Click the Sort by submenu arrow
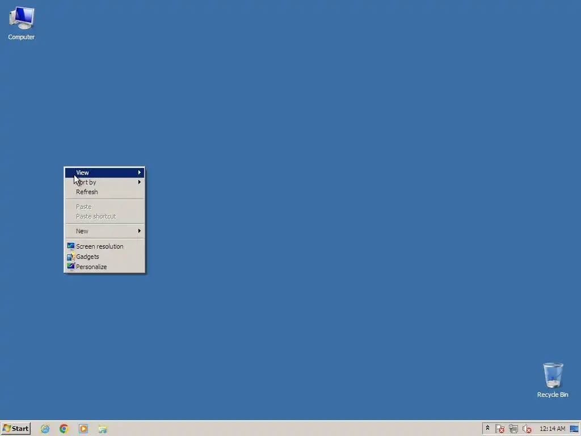The width and height of the screenshot is (581, 436). pyautogui.click(x=140, y=182)
